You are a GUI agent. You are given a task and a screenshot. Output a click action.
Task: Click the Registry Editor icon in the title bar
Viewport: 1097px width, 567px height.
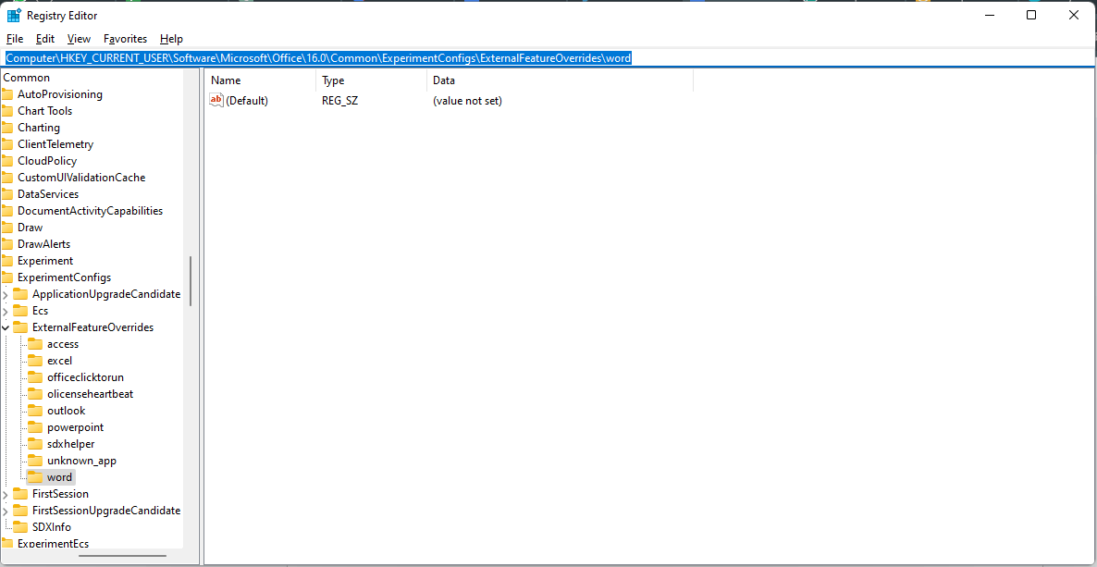13,15
